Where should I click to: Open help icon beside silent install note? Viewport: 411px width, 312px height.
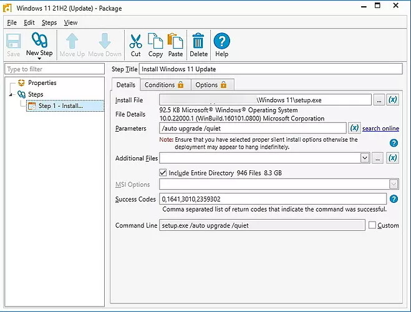click(394, 143)
